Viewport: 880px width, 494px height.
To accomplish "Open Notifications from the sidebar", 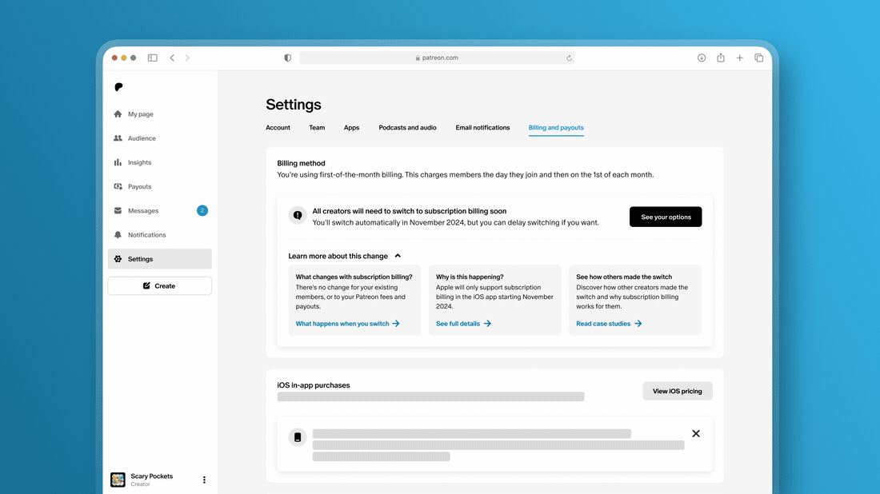I will click(x=146, y=235).
